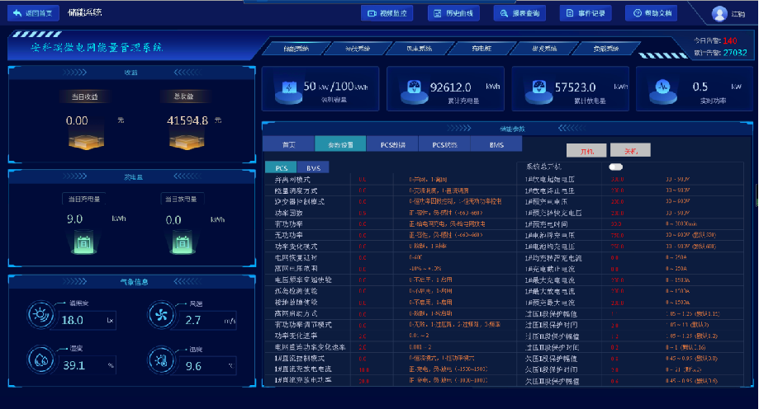Click cumulative alarm count 27032

click(x=735, y=52)
